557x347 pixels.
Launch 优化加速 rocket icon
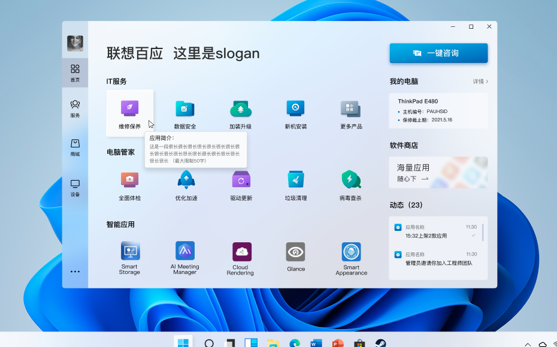click(186, 179)
